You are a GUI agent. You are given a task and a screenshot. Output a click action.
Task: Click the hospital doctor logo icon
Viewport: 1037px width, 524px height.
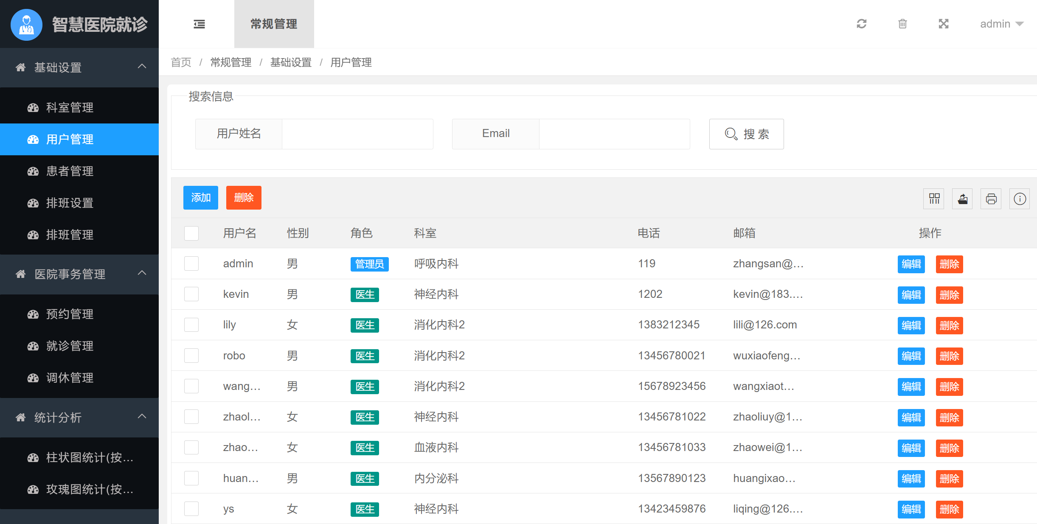coord(26,25)
